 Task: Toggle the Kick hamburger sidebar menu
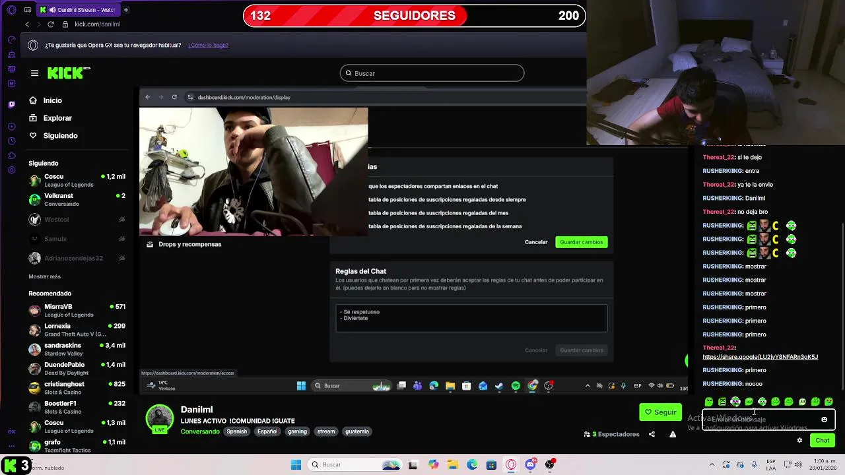pyautogui.click(x=34, y=73)
